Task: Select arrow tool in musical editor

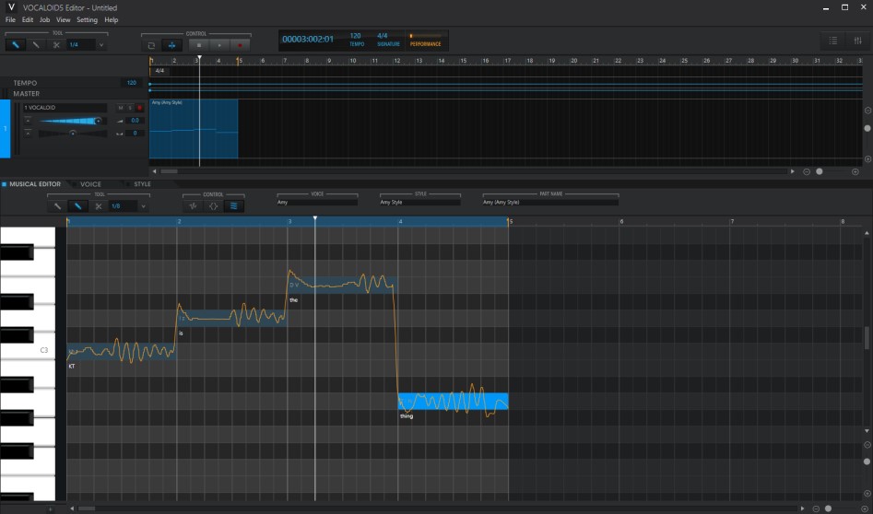Action: tap(57, 205)
